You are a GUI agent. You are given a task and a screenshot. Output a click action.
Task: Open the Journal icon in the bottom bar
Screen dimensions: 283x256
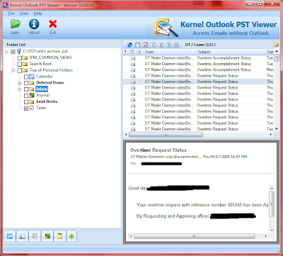click(47, 236)
